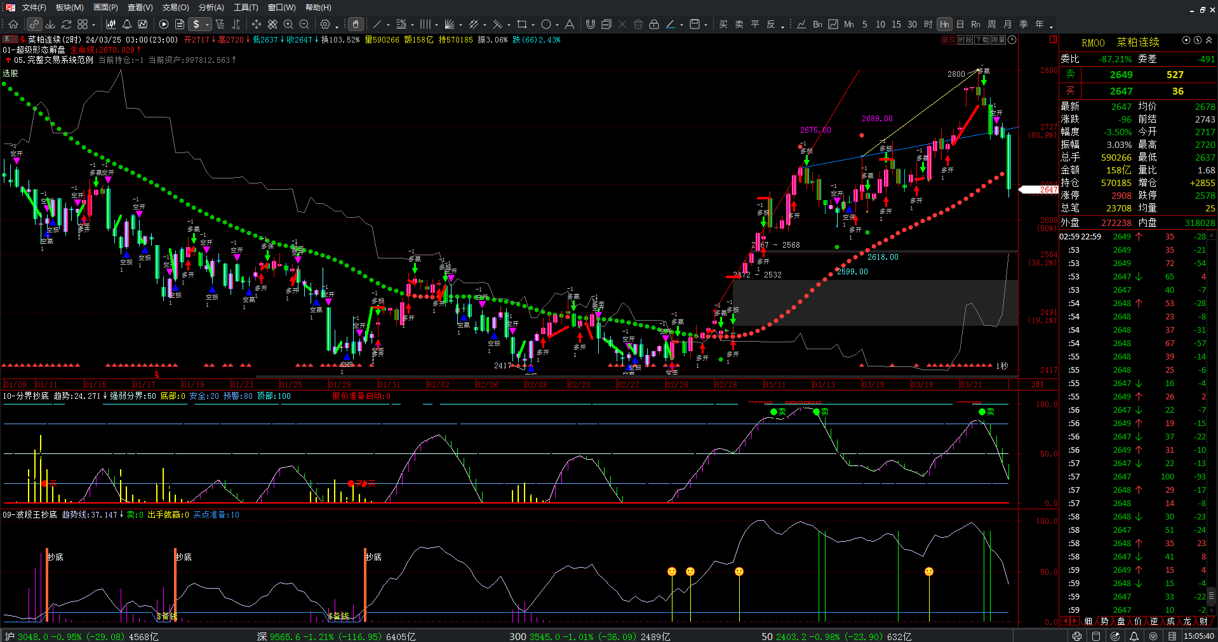The height and width of the screenshot is (642, 1218).
Task: Toggle the lock drawings icon
Action: pyautogui.click(x=654, y=24)
